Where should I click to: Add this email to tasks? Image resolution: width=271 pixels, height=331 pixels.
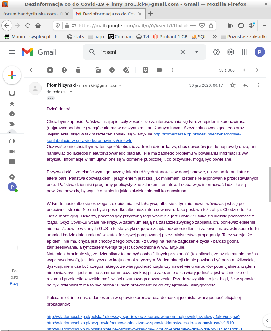[x=126, y=70]
